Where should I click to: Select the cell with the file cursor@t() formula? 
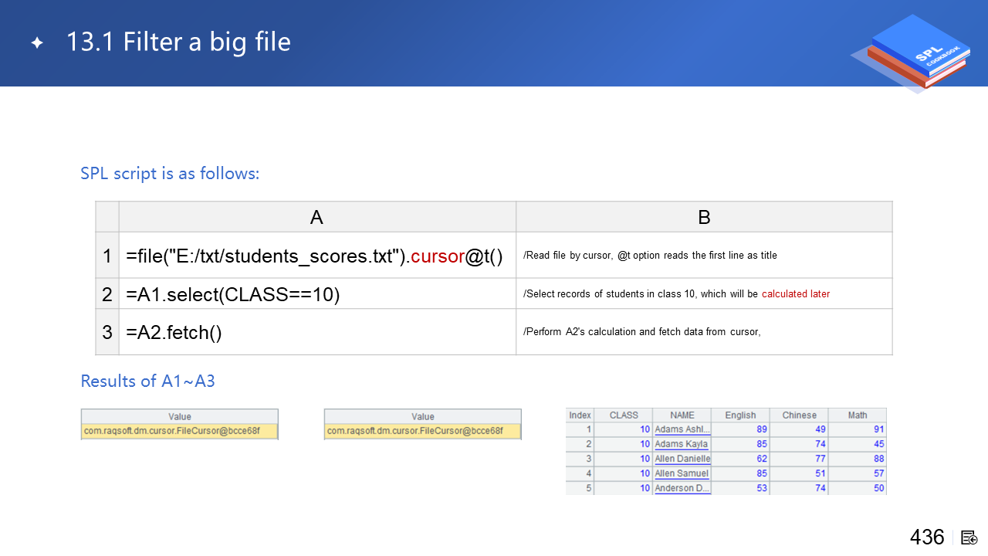pos(314,256)
